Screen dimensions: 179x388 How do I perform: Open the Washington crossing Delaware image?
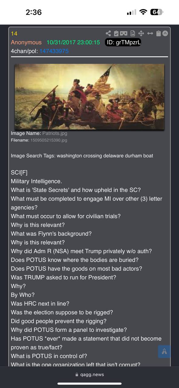(89, 97)
